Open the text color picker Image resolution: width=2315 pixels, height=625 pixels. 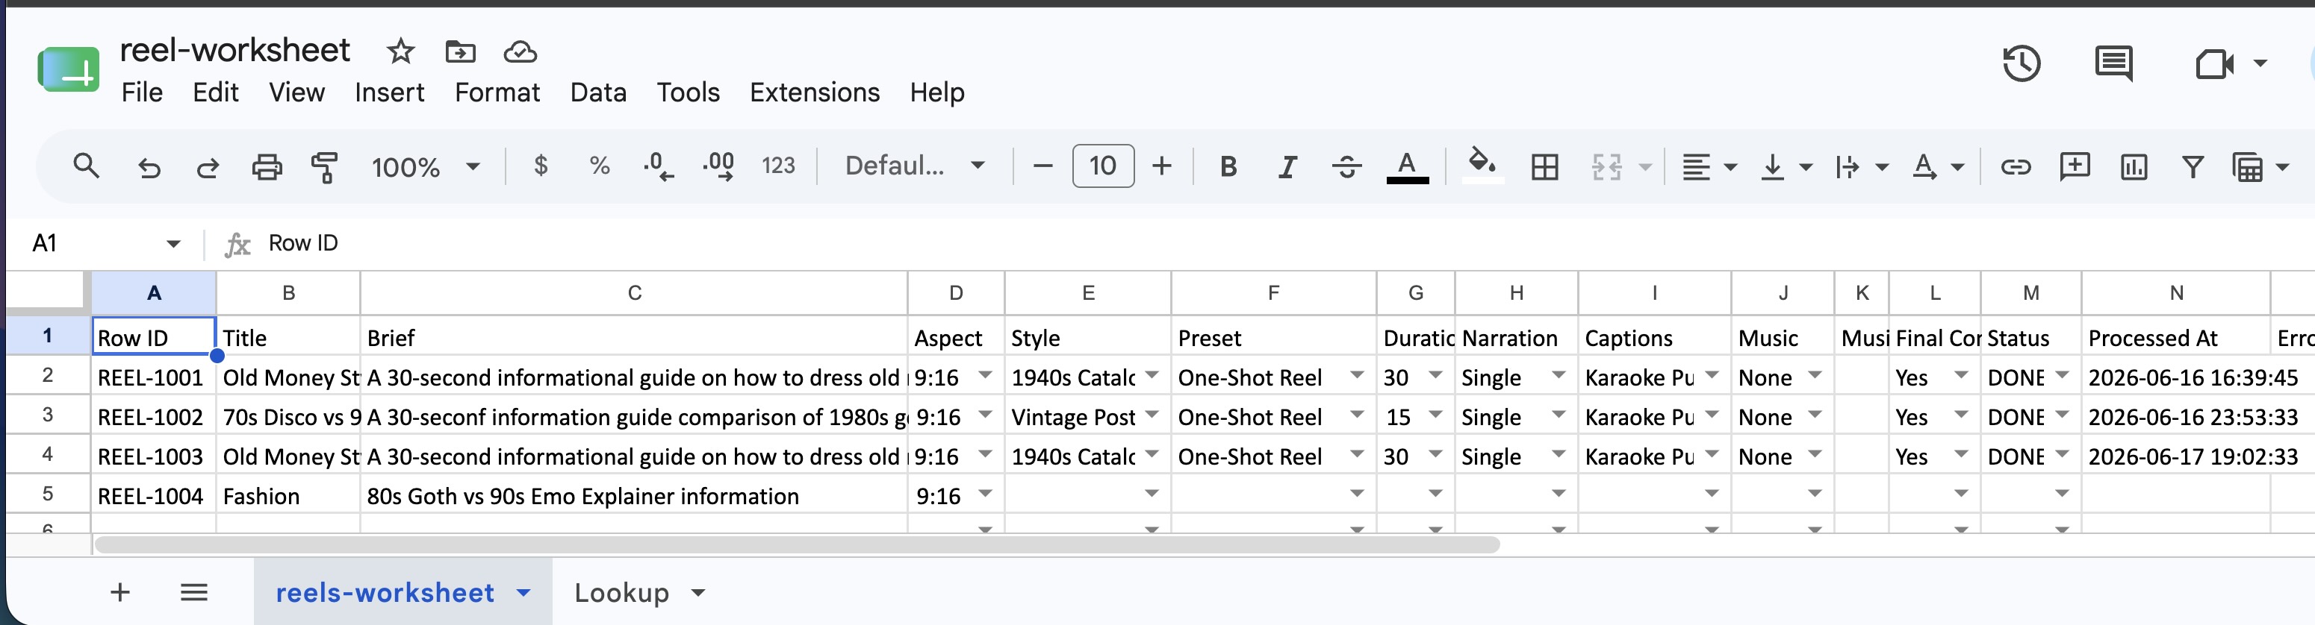1408,167
